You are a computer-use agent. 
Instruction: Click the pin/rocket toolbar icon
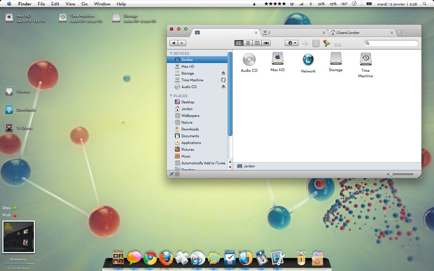(x=327, y=43)
